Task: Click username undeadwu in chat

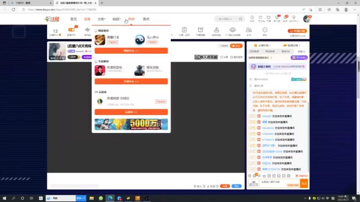Action: click(268, 134)
